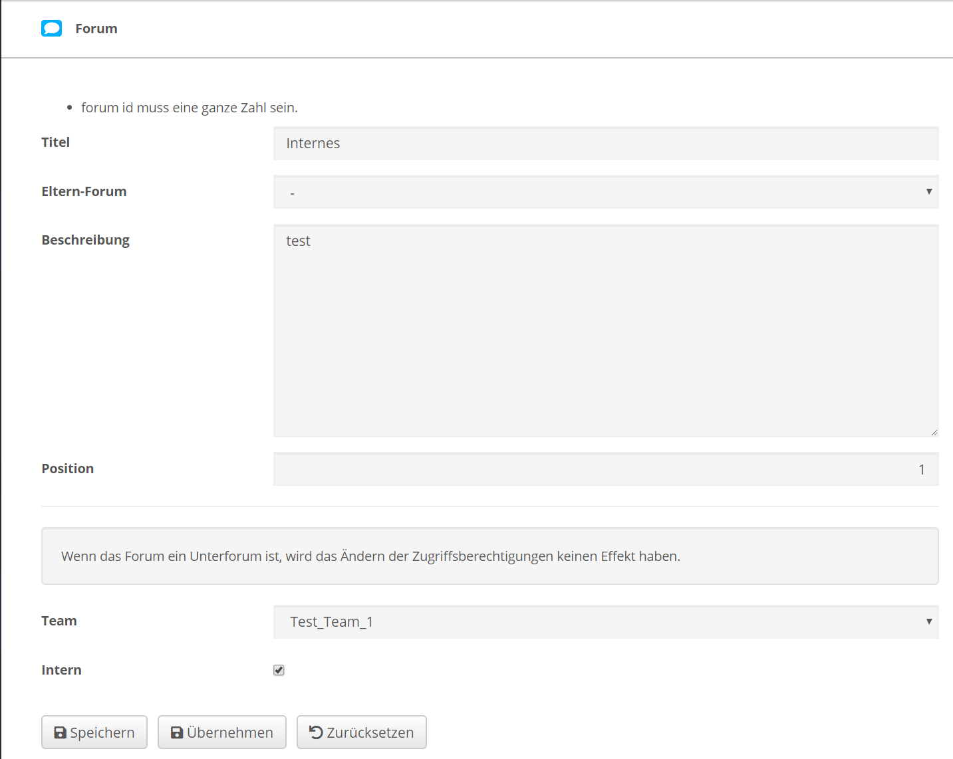
Task: Click the blue Forum speech bubble icon
Action: tap(51, 28)
